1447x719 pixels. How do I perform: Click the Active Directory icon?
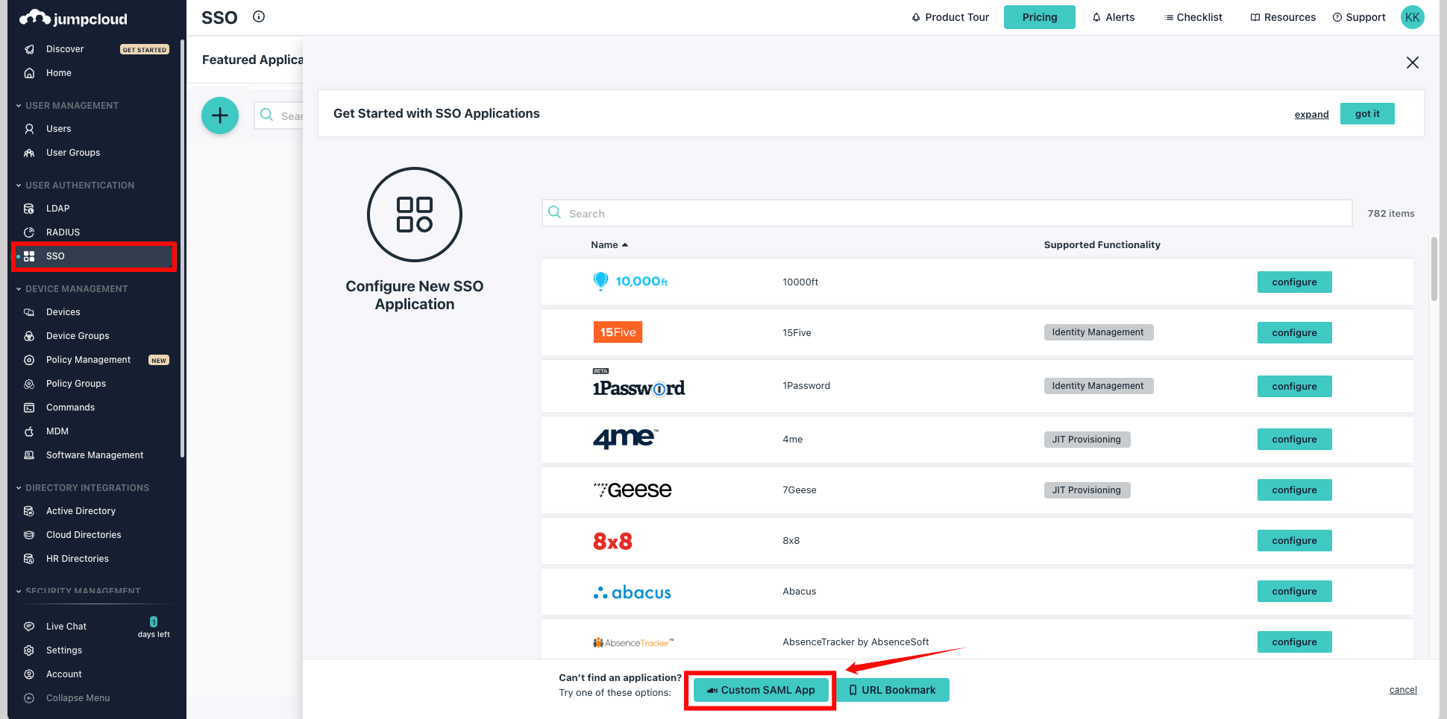29,511
